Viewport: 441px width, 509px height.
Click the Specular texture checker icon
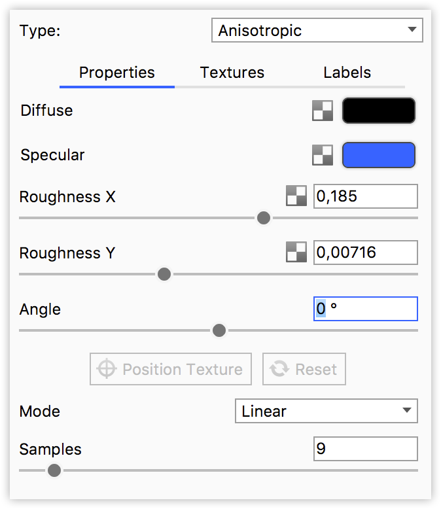pos(323,155)
